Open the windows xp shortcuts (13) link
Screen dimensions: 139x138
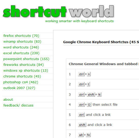point(26,71)
